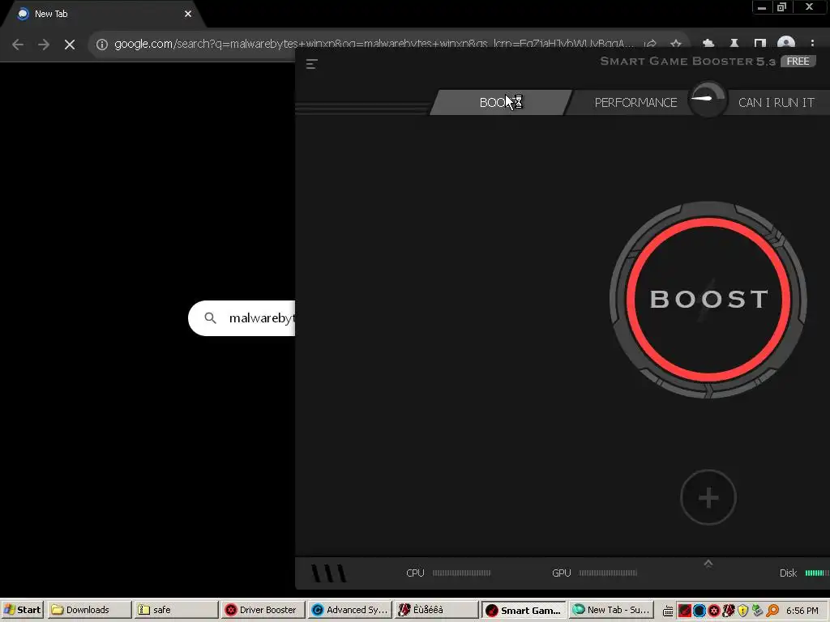Switch to the safe taskbar item

pos(176,610)
